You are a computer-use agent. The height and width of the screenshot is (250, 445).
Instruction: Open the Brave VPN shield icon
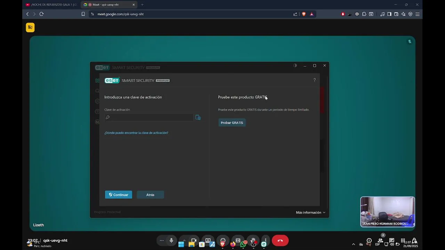pyautogui.click(x=410, y=14)
